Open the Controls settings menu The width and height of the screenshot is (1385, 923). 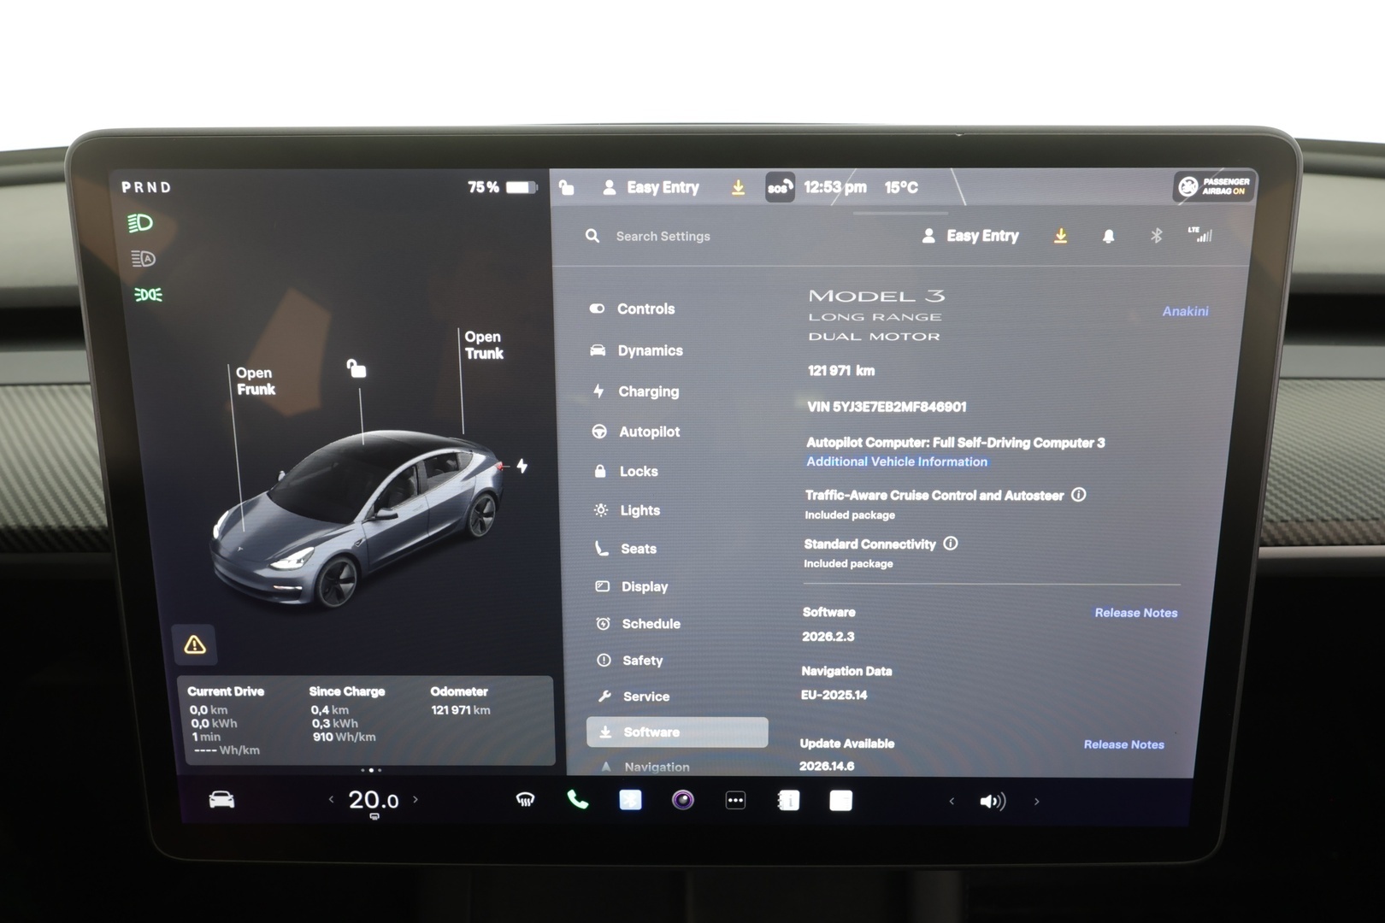click(x=633, y=309)
